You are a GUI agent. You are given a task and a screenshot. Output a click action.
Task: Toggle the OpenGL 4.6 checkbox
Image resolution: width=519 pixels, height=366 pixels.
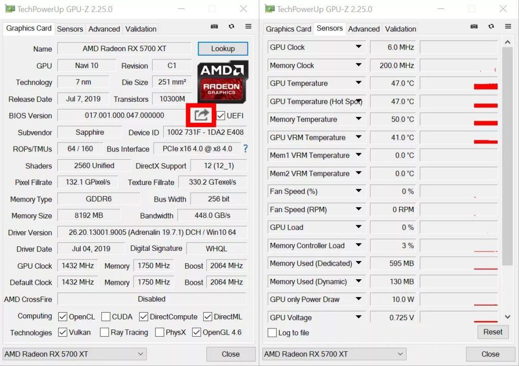coord(196,332)
